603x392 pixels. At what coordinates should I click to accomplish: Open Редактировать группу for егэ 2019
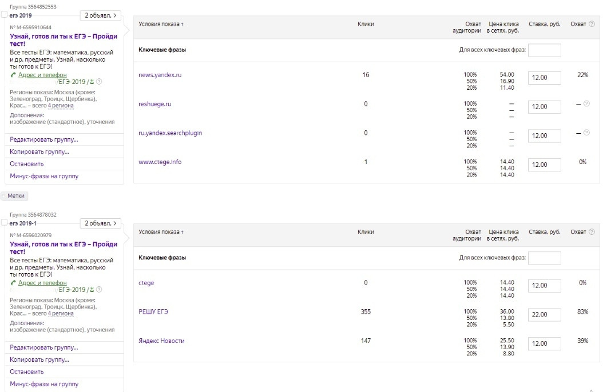coord(44,139)
